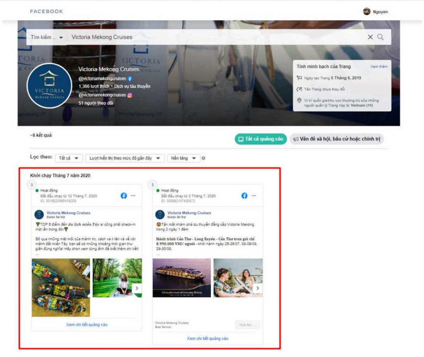Open the three-dot menu on the 12 Tháng 7 ad
The image size is (424, 357).
[133, 195]
